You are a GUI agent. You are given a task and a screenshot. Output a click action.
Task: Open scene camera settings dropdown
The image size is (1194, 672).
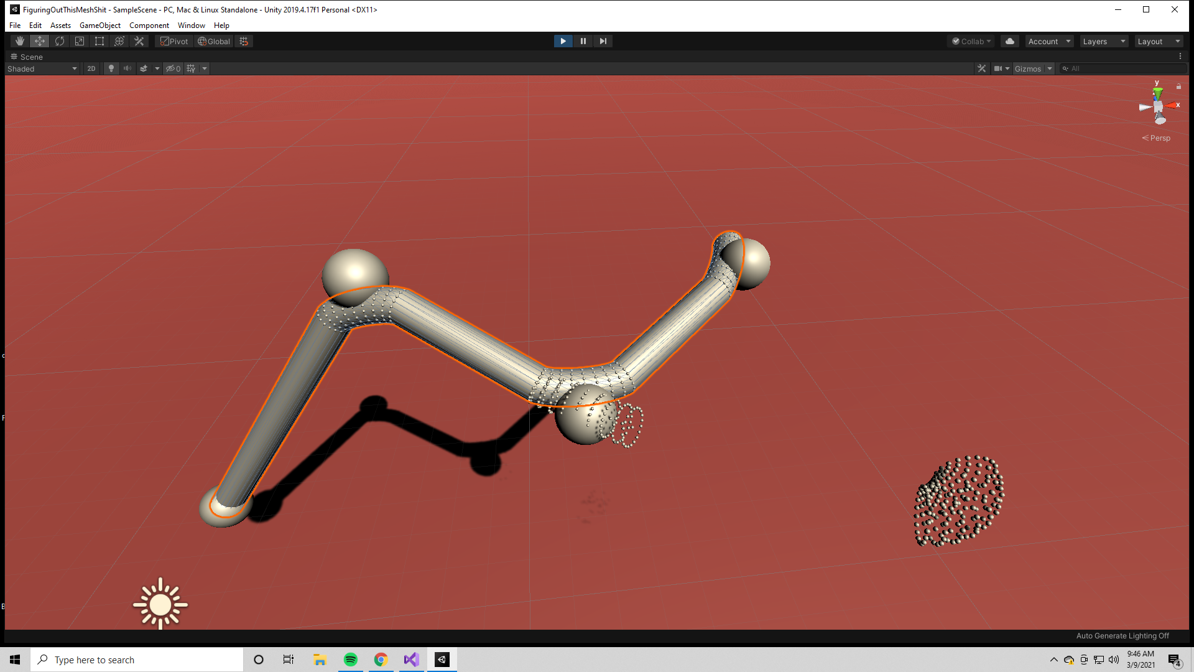[x=1001, y=68]
